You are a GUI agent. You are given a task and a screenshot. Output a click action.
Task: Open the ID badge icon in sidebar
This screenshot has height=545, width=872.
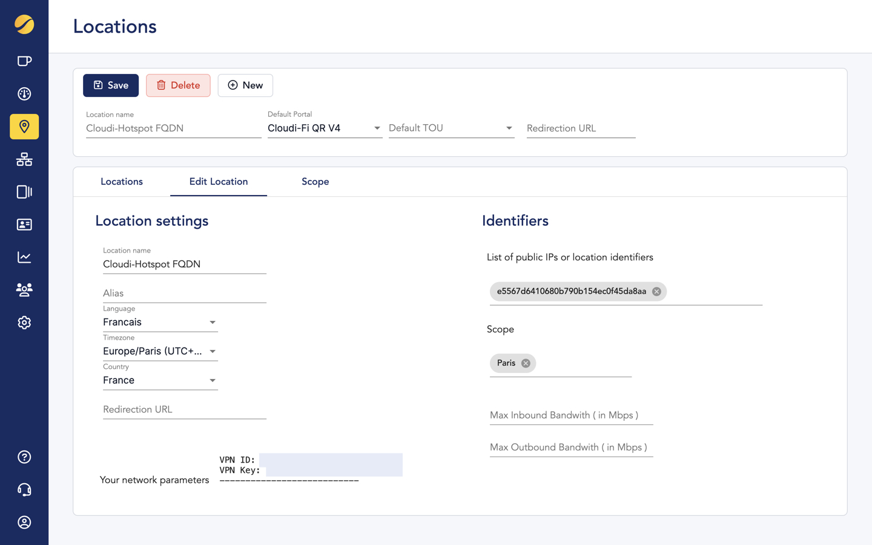pos(24,225)
